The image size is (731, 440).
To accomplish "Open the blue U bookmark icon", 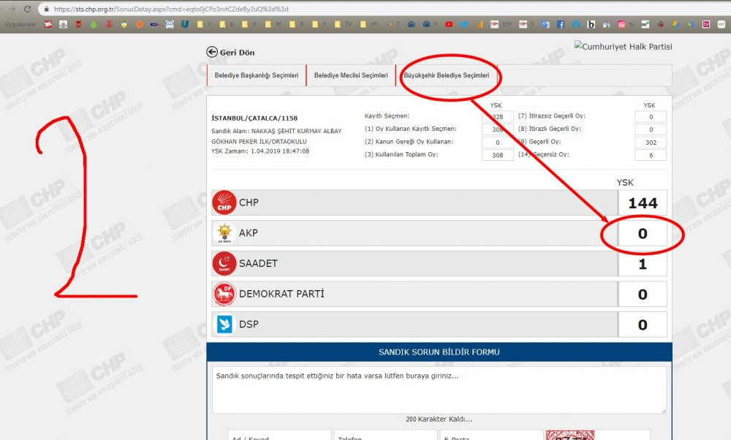I will (185, 24).
